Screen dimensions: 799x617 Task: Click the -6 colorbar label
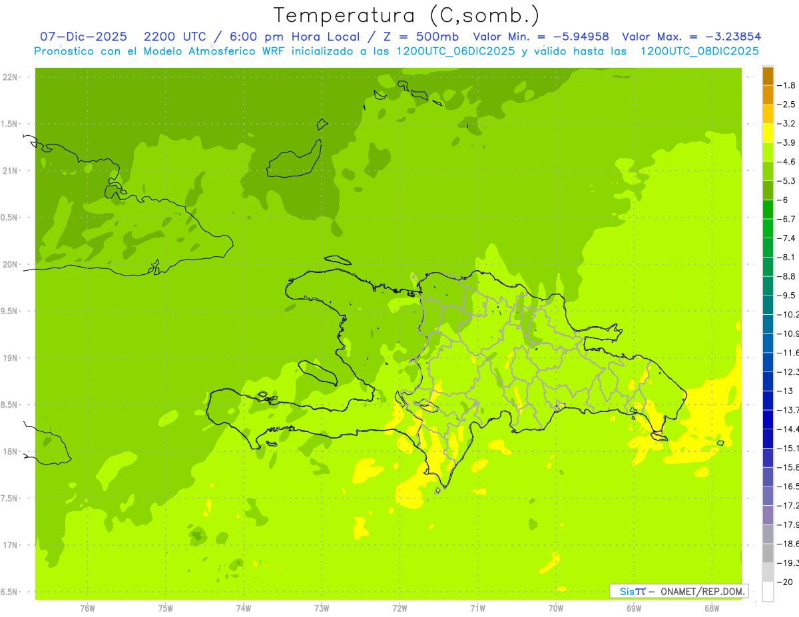pos(784,200)
